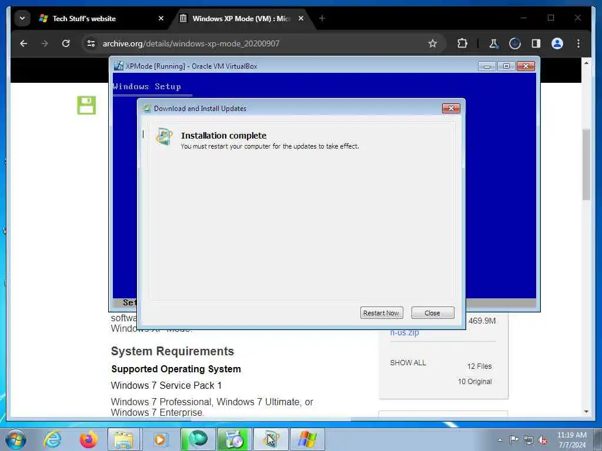Image resolution: width=602 pixels, height=451 pixels.
Task: Click the 12 Files text
Action: coord(479,366)
